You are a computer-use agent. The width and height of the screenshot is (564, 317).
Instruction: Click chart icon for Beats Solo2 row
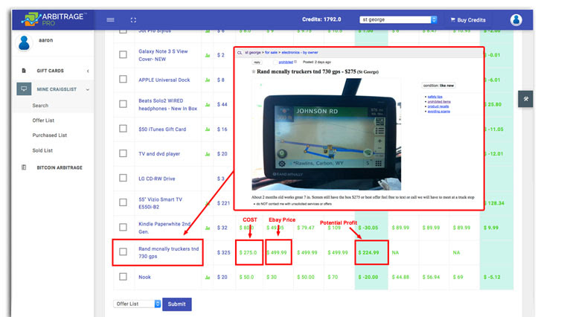(x=208, y=105)
